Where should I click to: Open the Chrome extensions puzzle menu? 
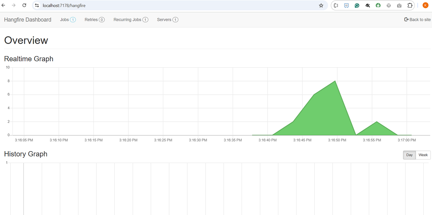click(x=410, y=5)
